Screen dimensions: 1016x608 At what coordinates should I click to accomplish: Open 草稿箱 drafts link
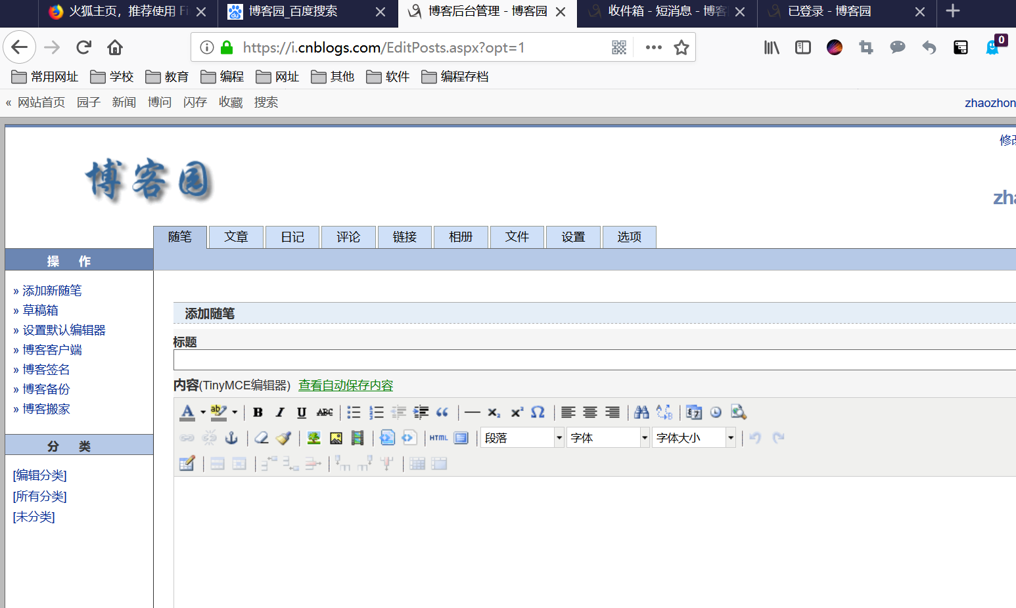pos(40,311)
